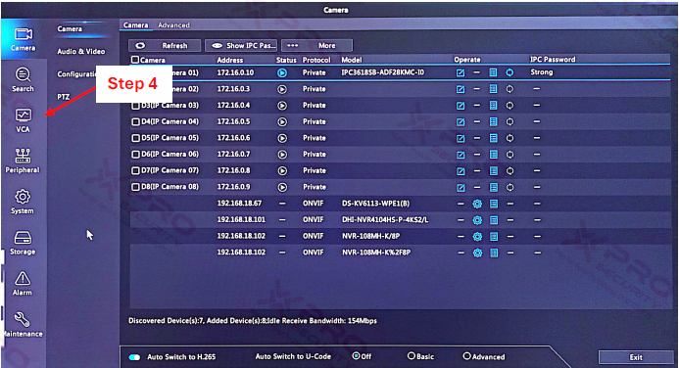Open the Search section in sidebar
This screenshot has height=368, width=679.
(x=23, y=79)
